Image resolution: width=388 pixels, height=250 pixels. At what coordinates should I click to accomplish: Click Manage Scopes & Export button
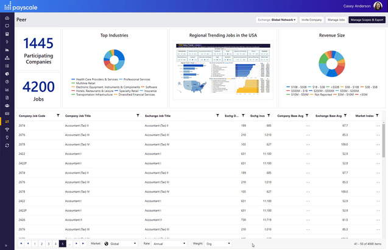tap(367, 20)
